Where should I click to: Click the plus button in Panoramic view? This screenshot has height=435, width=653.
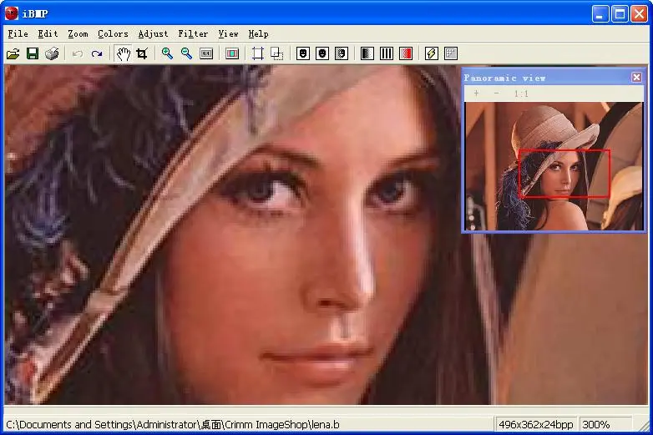pos(476,94)
